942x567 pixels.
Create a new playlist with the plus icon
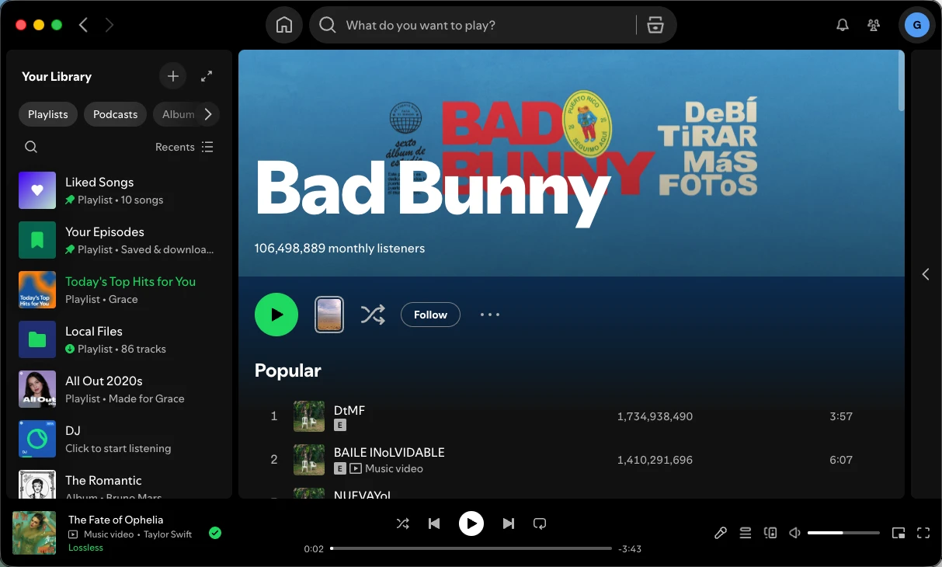click(x=172, y=75)
